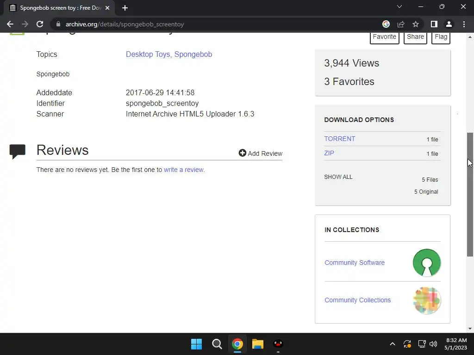
Task: Click Add Review
Action: point(260,153)
